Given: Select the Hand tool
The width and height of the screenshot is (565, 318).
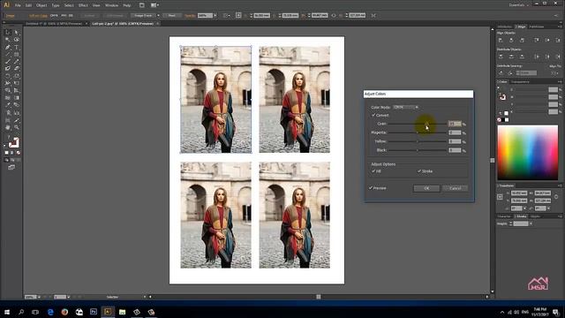Looking at the screenshot, I should click(8, 127).
